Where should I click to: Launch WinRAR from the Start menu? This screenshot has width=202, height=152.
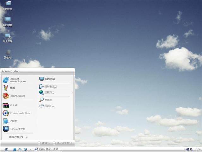click(13, 105)
